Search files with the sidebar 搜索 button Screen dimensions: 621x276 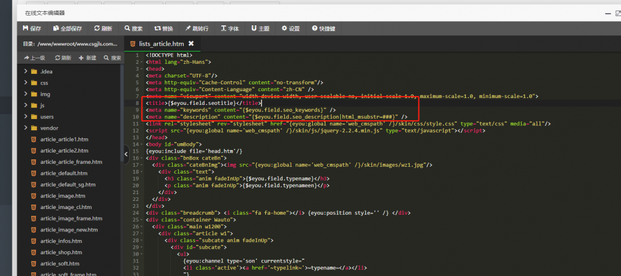coord(112,58)
